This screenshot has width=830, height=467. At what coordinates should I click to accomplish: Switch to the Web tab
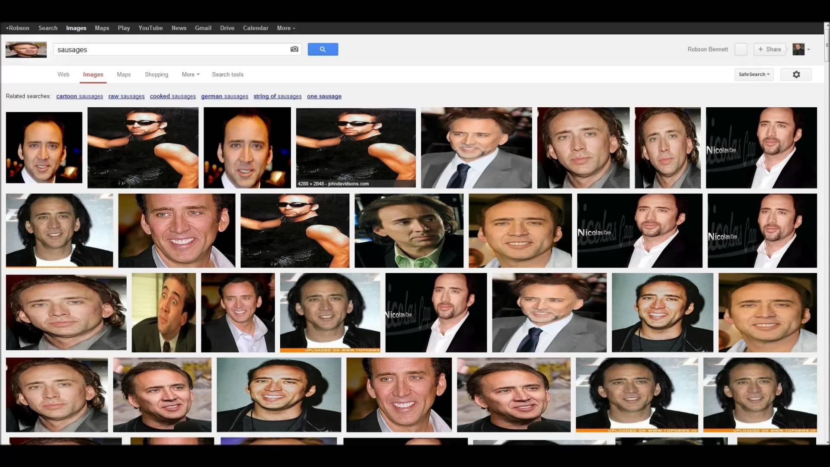[x=63, y=74]
